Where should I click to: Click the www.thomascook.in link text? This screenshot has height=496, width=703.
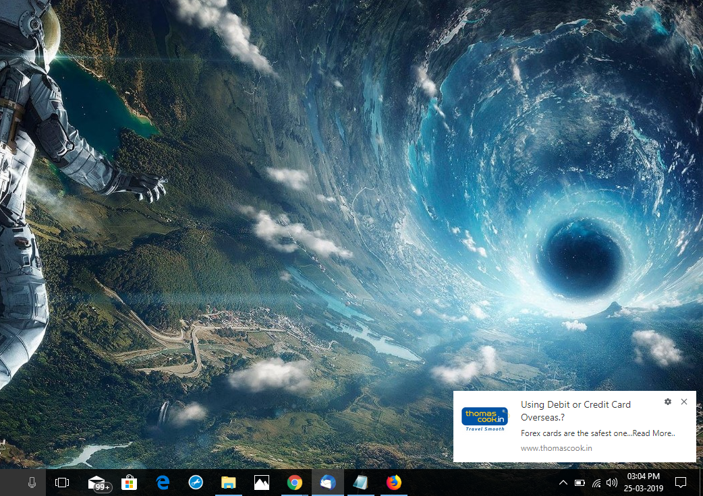click(x=557, y=448)
